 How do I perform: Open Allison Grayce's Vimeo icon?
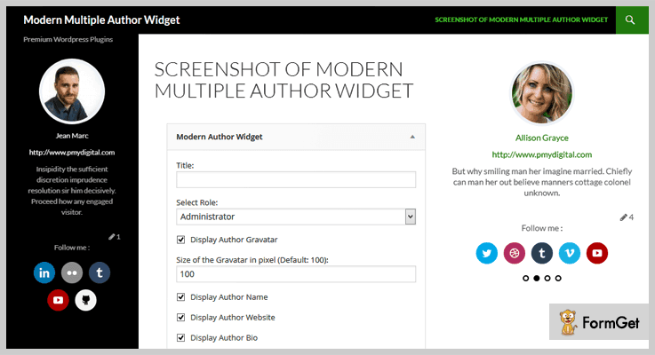570,253
